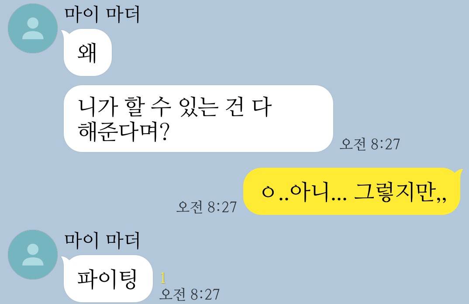
Task: Select the 파이팅 message bubble
Action: 108,279
